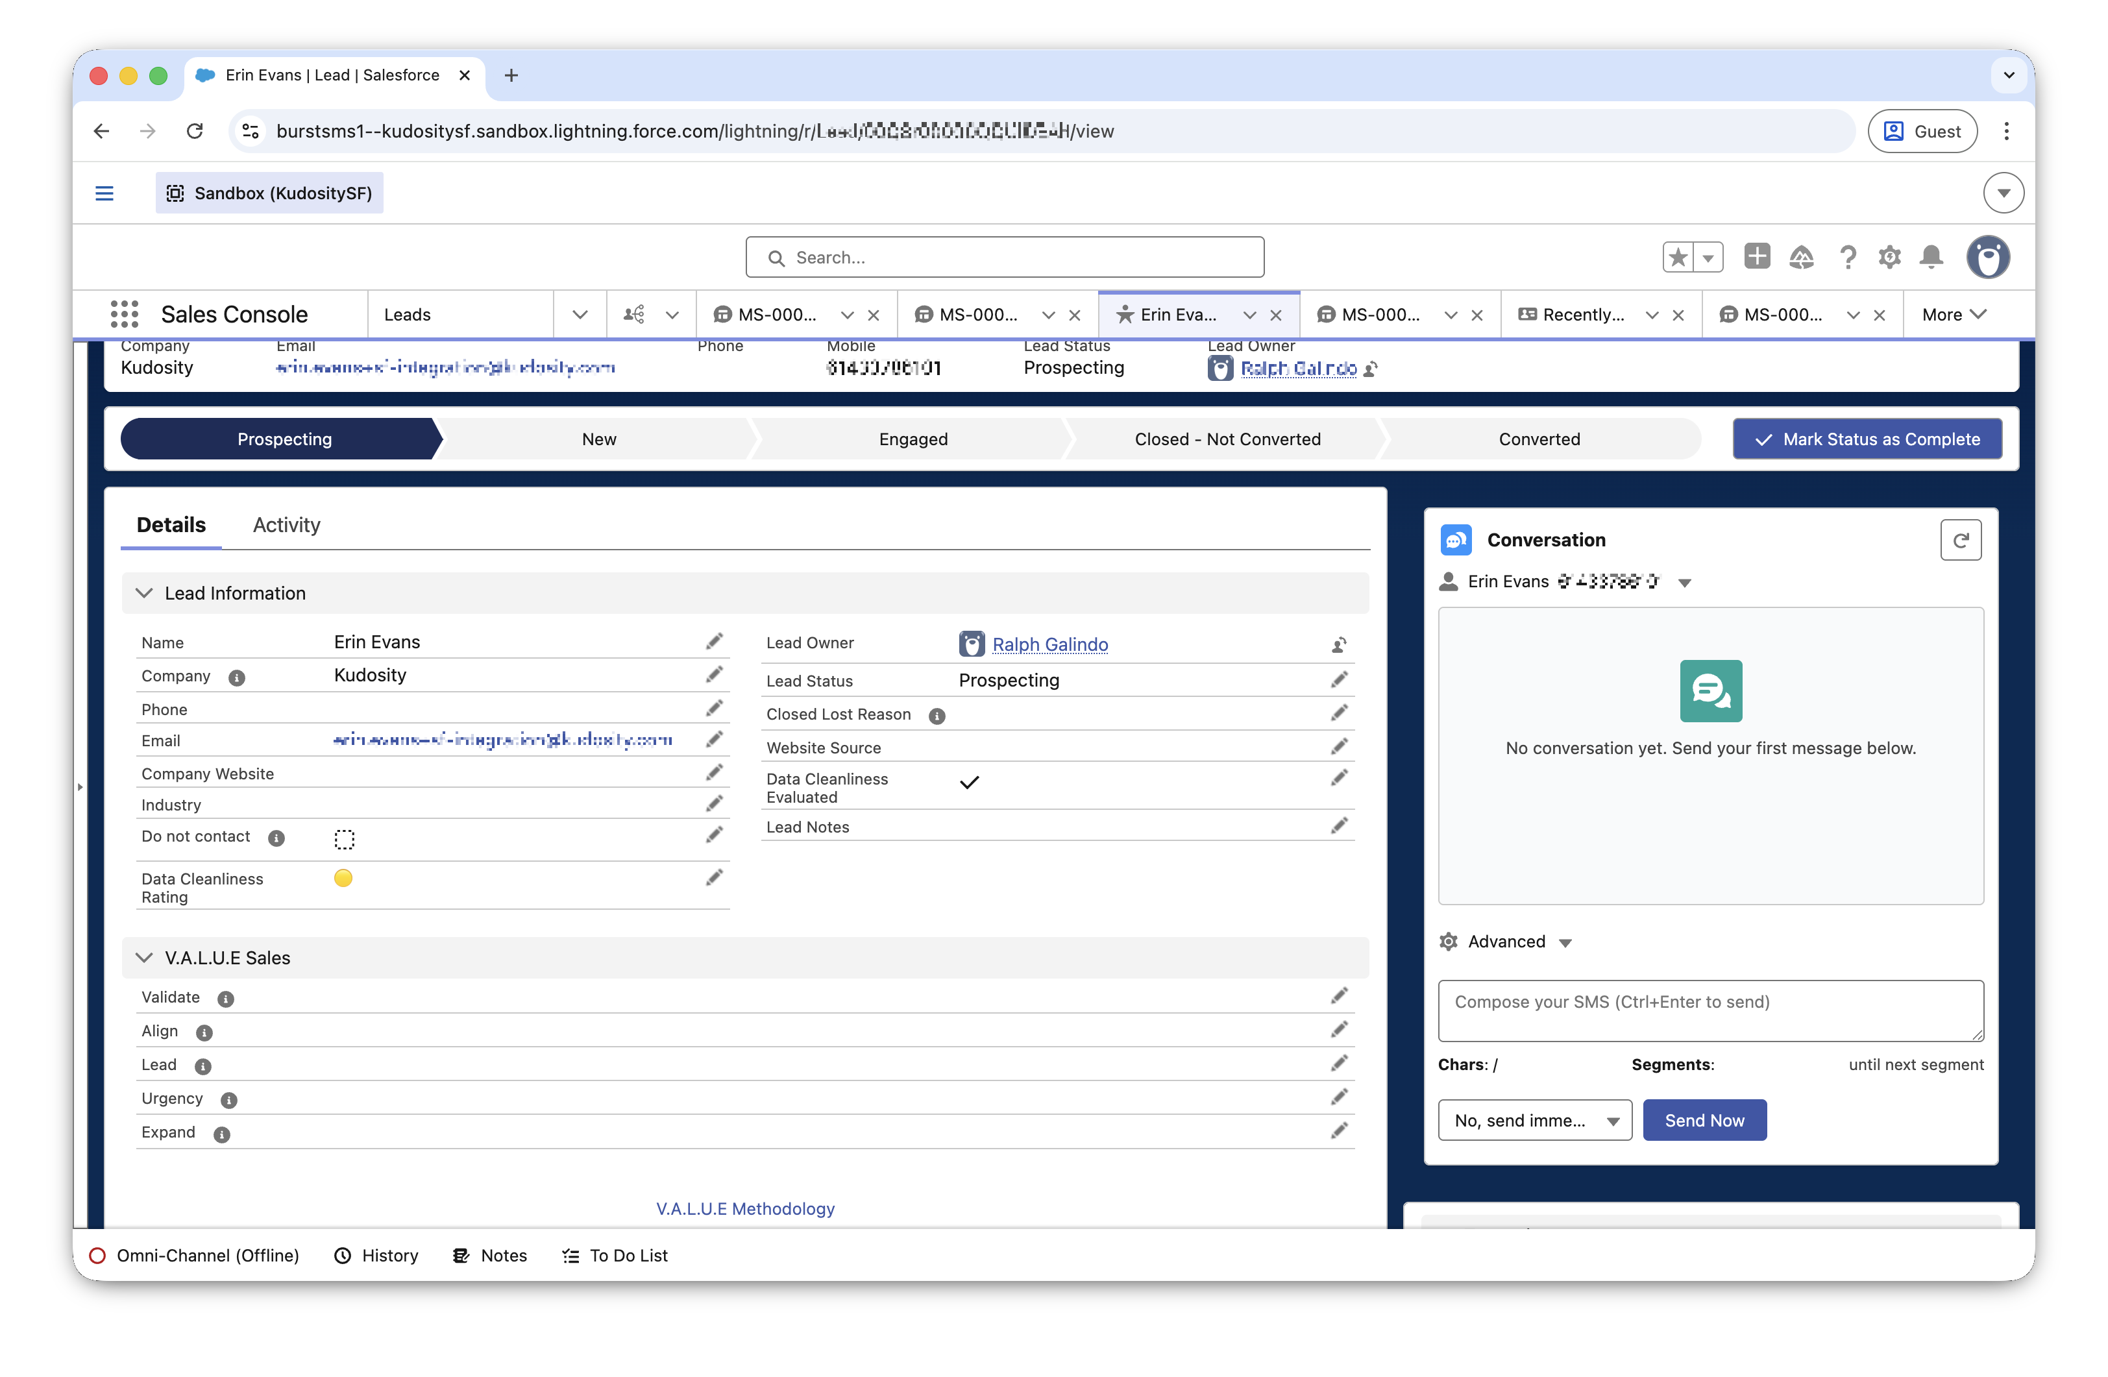Select the Engaged status stage
This screenshot has height=1377, width=2108.
pyautogui.click(x=913, y=439)
